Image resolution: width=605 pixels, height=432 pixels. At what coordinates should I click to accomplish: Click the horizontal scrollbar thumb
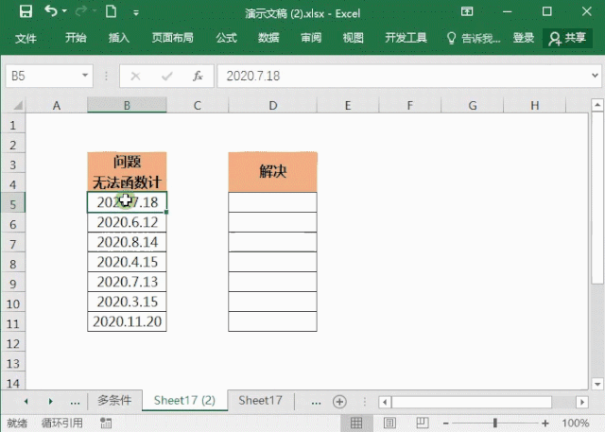click(472, 403)
